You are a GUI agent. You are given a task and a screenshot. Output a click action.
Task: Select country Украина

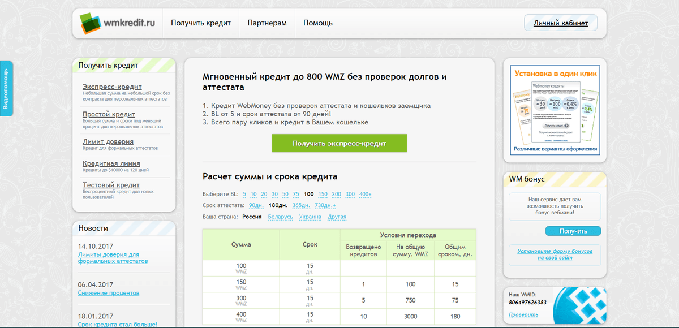pyautogui.click(x=310, y=217)
